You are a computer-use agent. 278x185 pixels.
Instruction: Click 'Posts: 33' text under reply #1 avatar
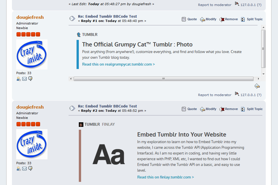[x=24, y=73]
